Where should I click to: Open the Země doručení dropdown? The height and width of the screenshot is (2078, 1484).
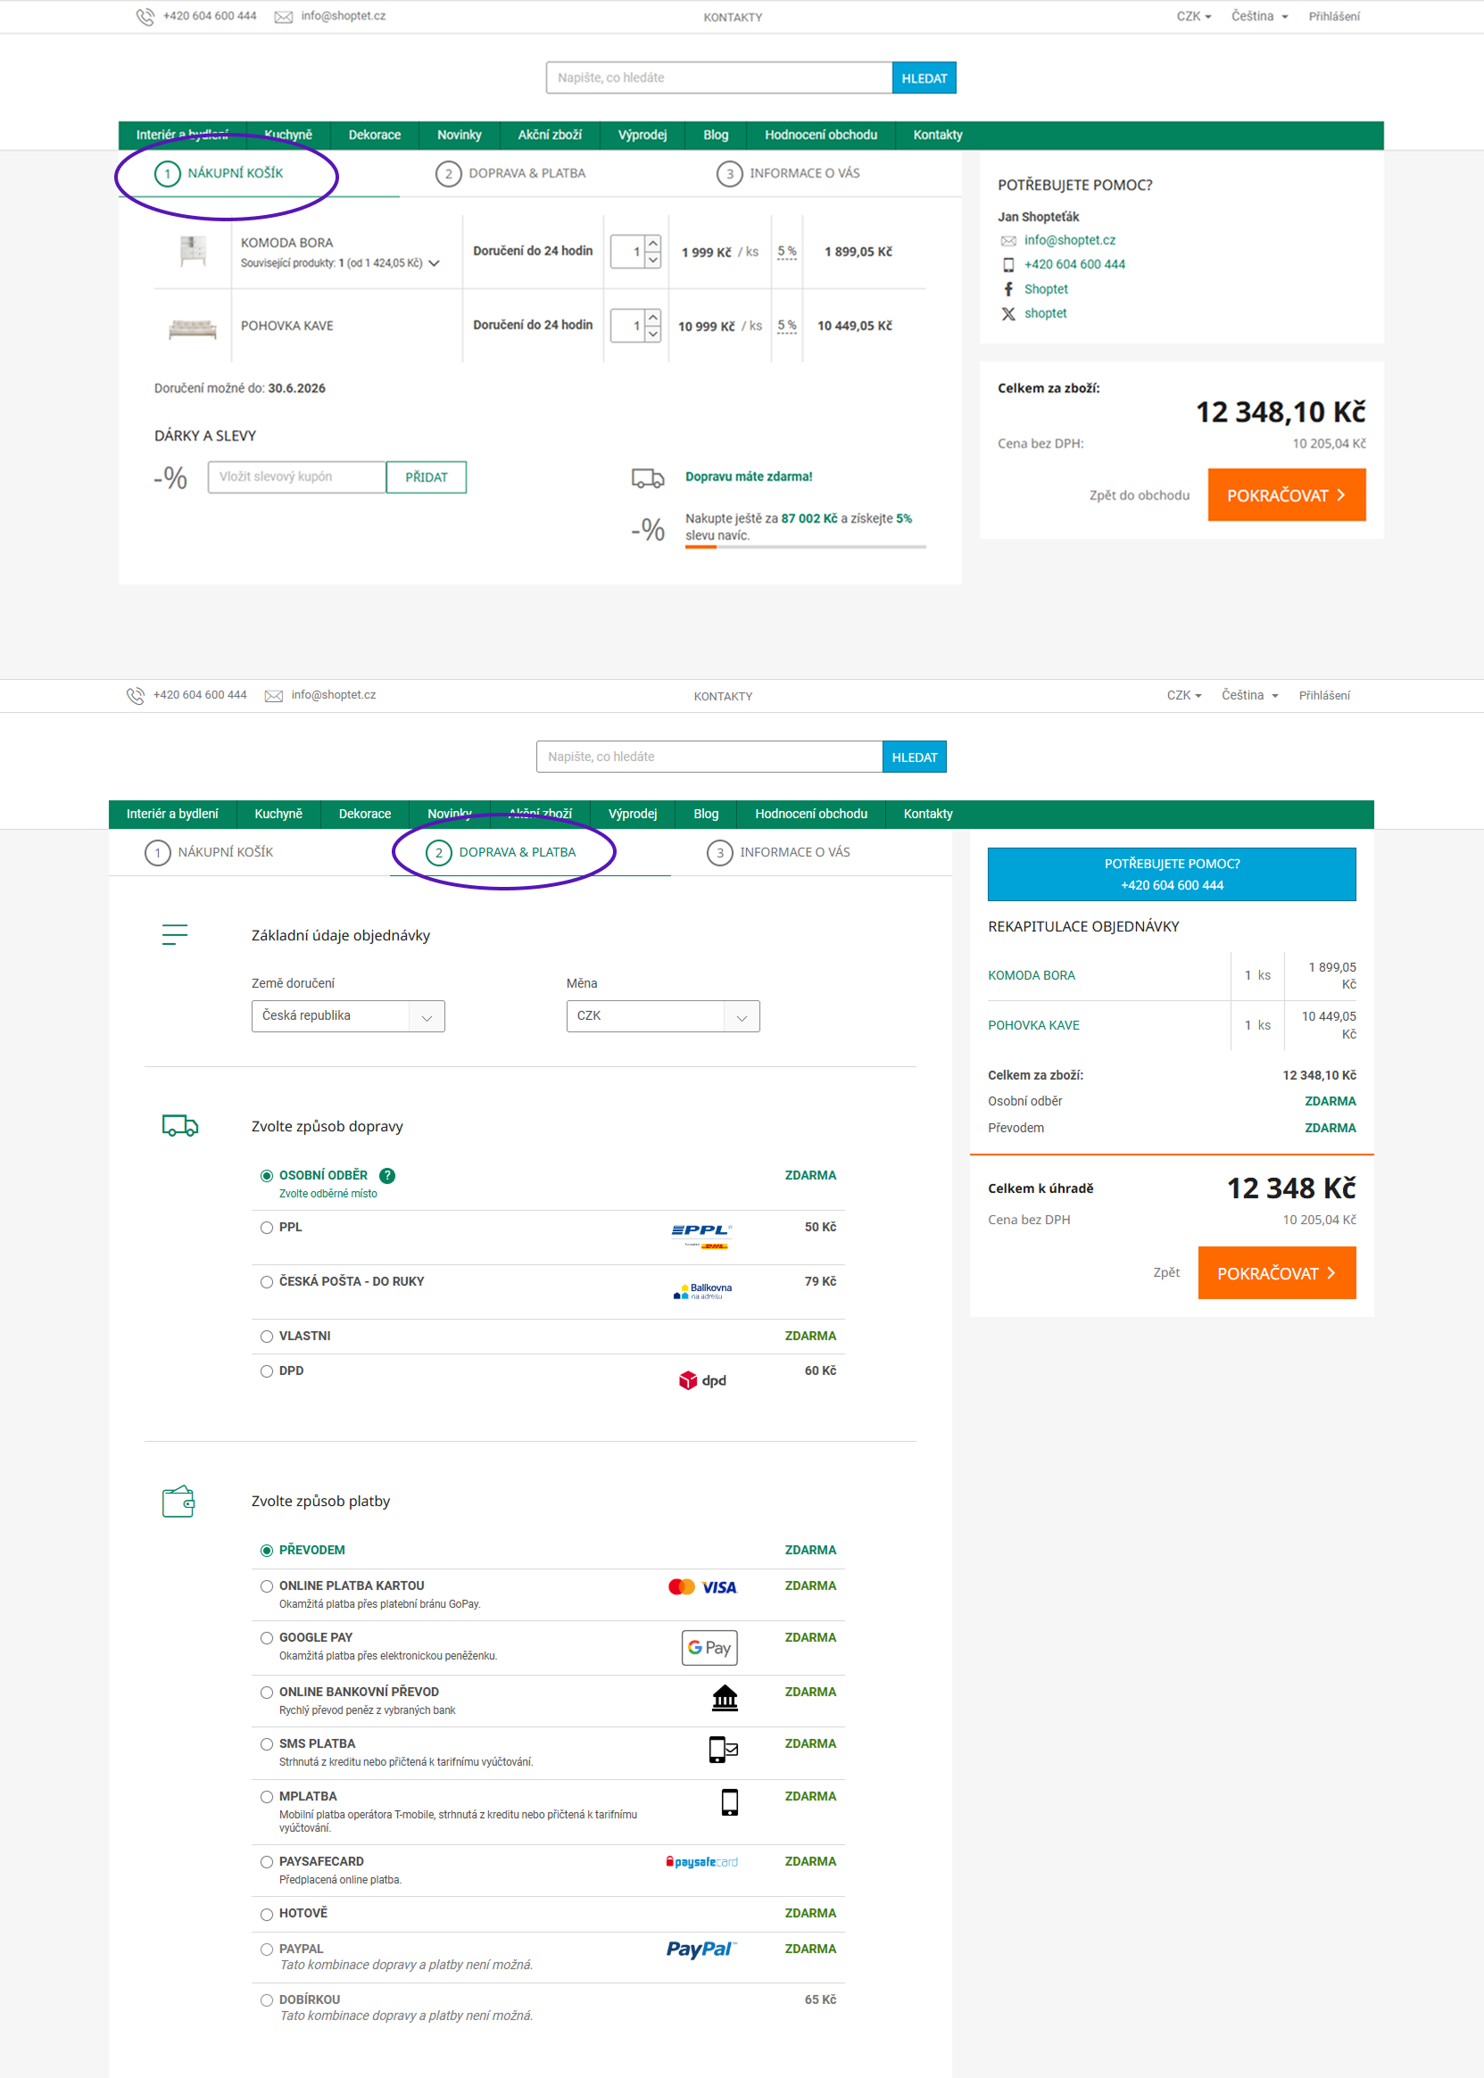(x=348, y=1015)
